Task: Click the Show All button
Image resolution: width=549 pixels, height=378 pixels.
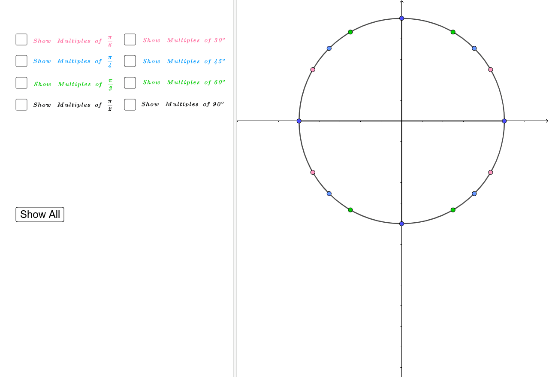Action: click(39, 215)
